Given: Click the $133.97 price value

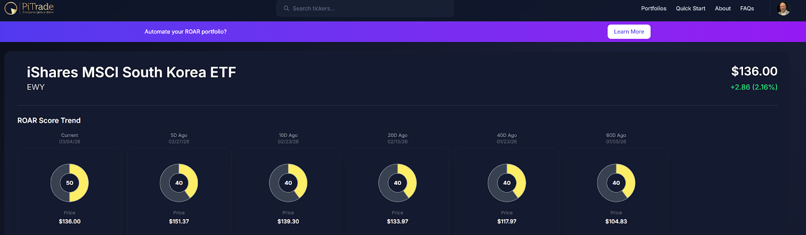Looking at the screenshot, I should [x=397, y=221].
